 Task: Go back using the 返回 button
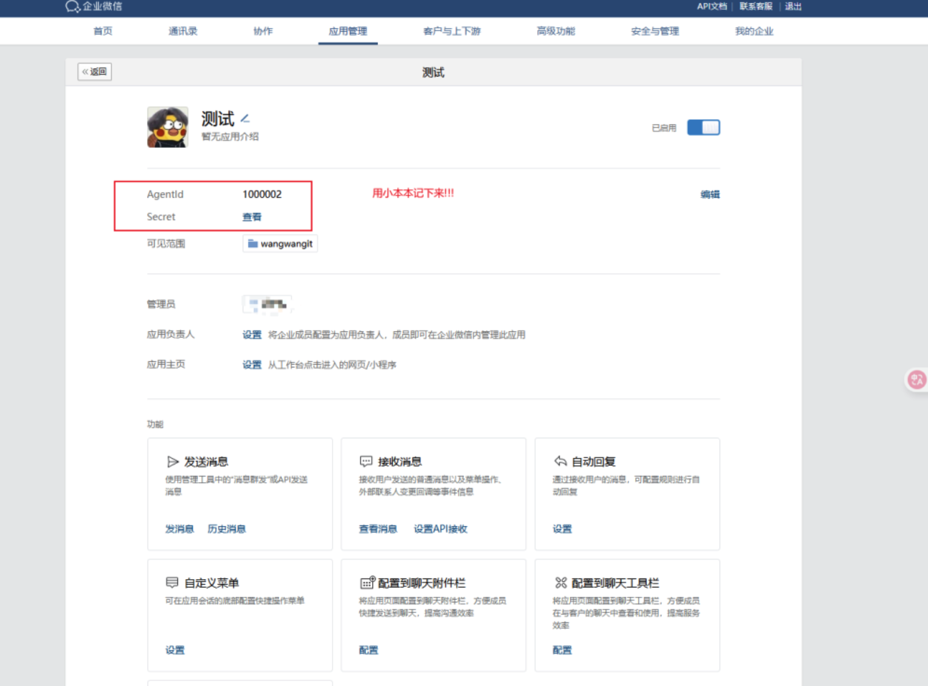point(95,71)
